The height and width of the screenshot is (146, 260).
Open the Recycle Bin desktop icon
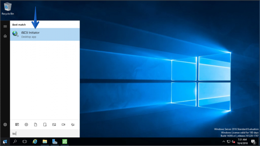click(7, 9)
